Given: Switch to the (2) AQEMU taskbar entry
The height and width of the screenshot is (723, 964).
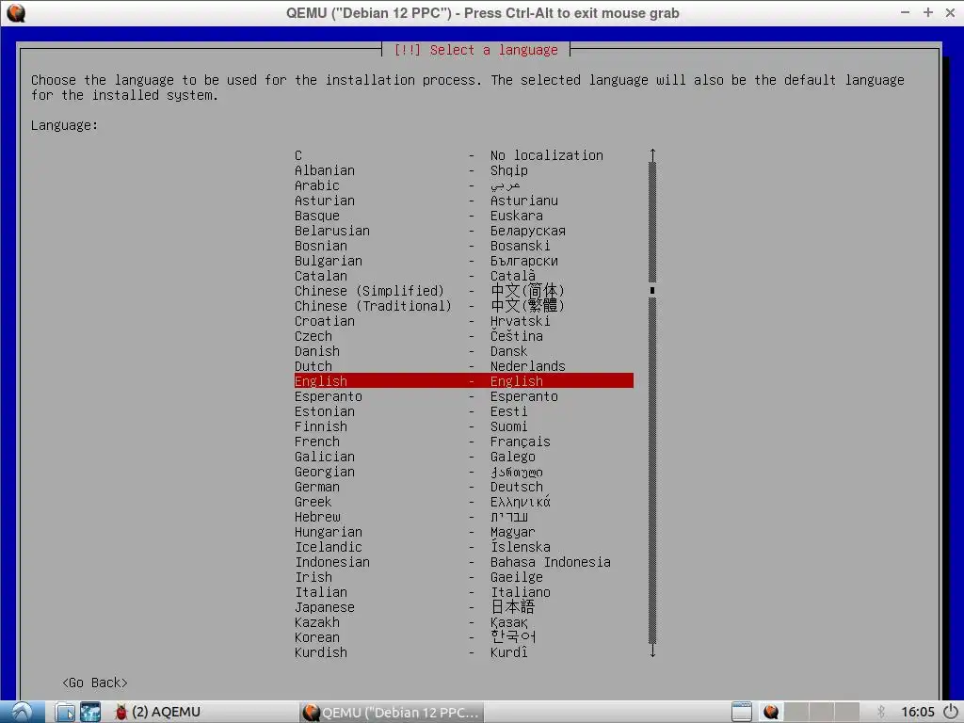Looking at the screenshot, I should (158, 712).
